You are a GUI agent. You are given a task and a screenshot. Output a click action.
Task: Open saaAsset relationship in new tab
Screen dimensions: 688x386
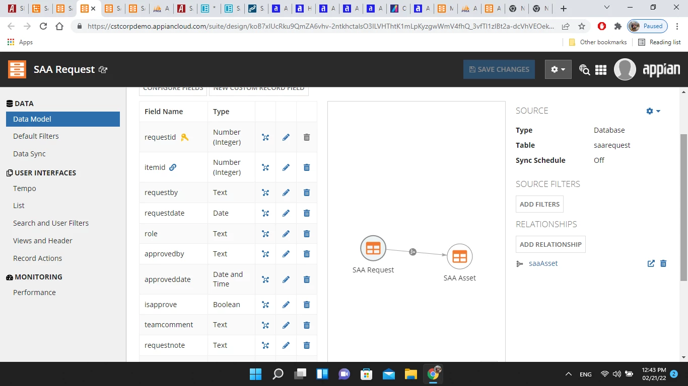point(651,263)
